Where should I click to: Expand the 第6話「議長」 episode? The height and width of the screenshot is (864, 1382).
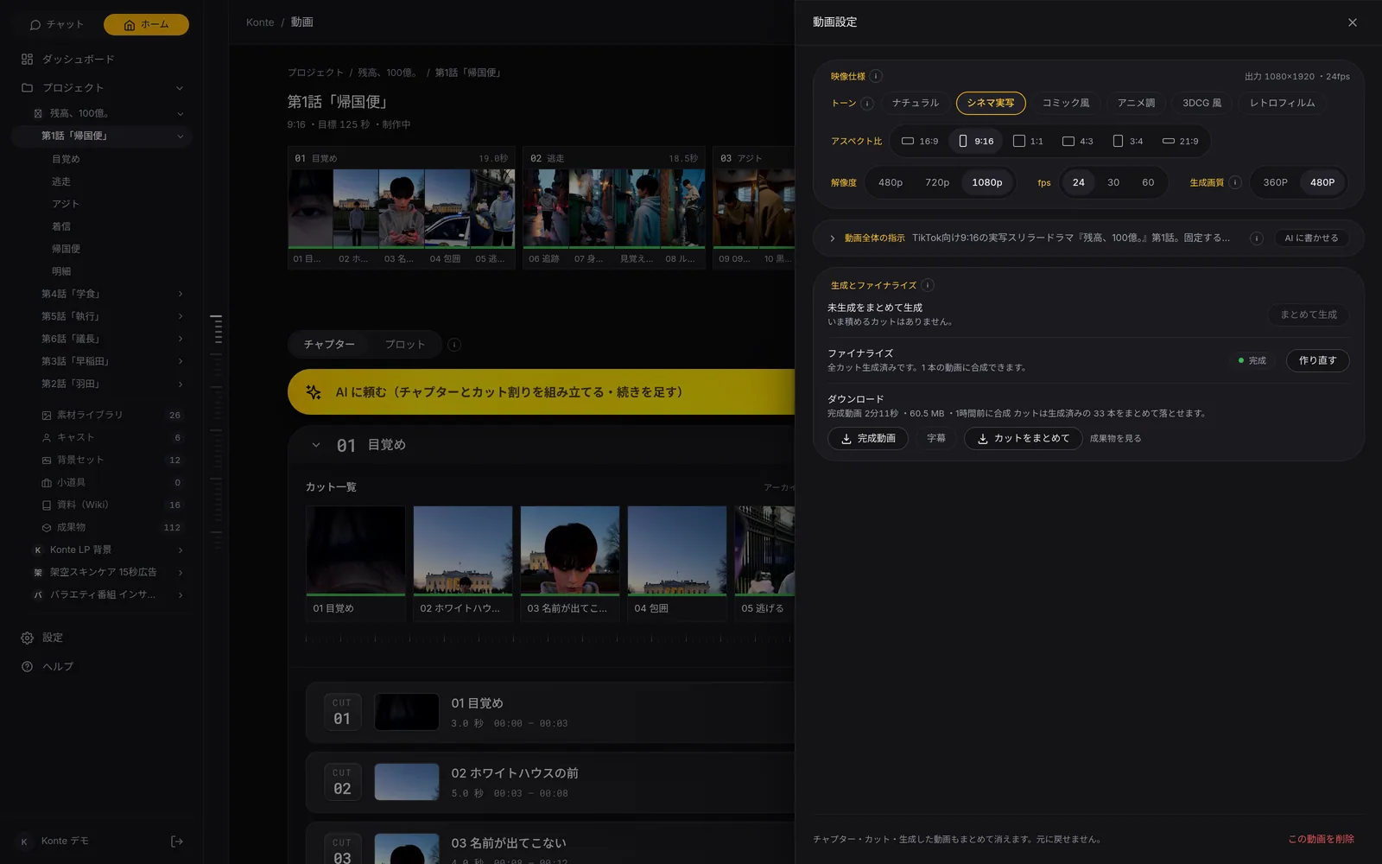point(180,339)
